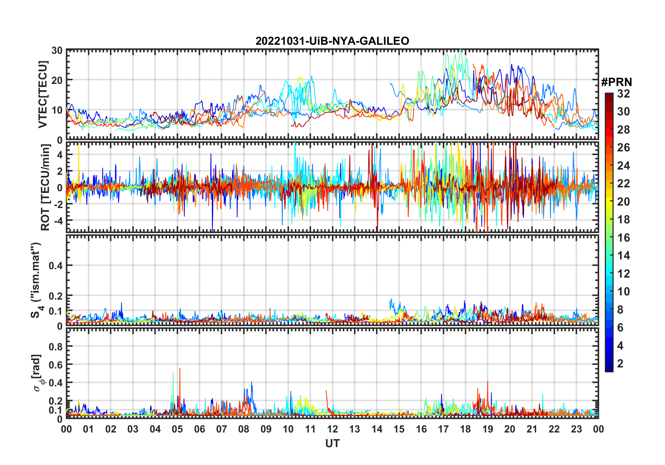665x465 pixels.
Task: Click VTEC y-axis tick label 30
Action: pos(57,50)
